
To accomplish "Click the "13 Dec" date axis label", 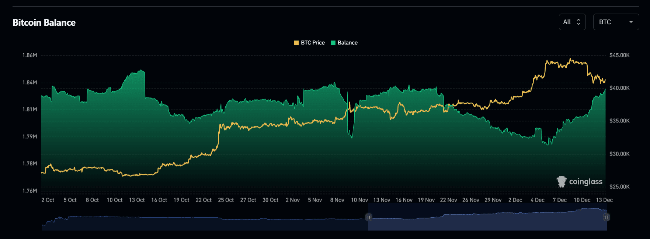I will [x=604, y=200].
